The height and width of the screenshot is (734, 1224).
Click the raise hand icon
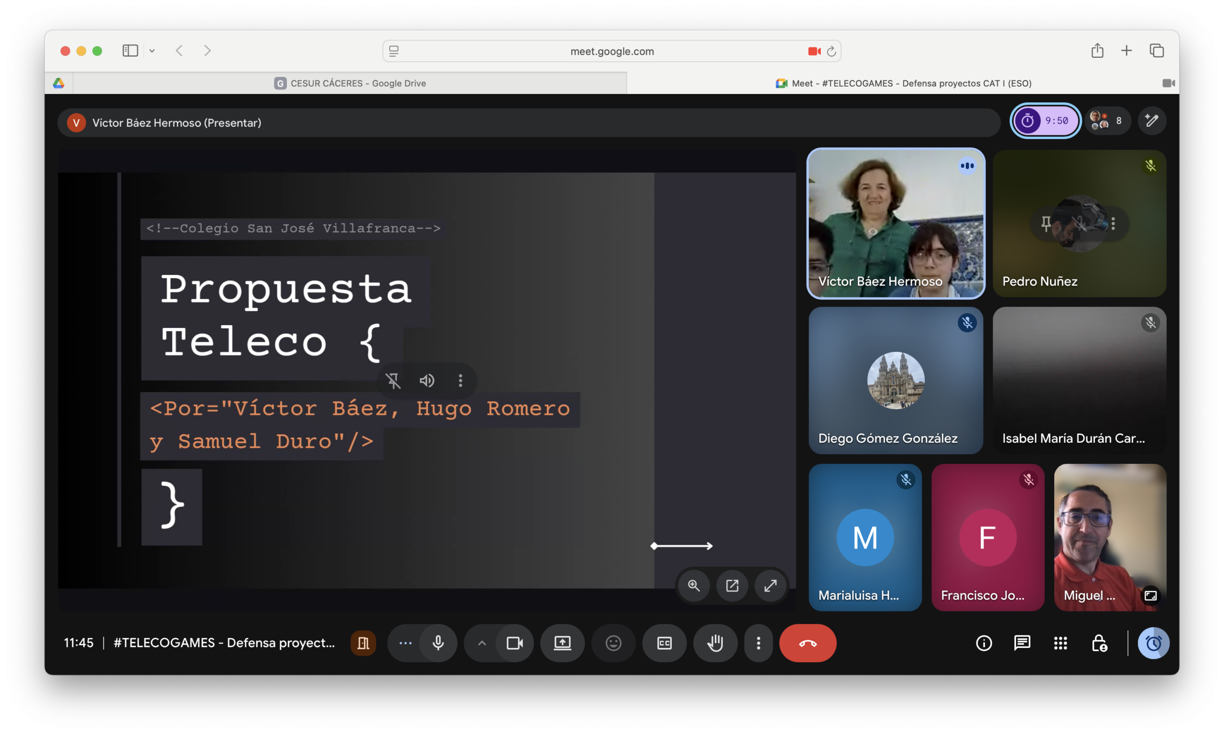click(715, 643)
